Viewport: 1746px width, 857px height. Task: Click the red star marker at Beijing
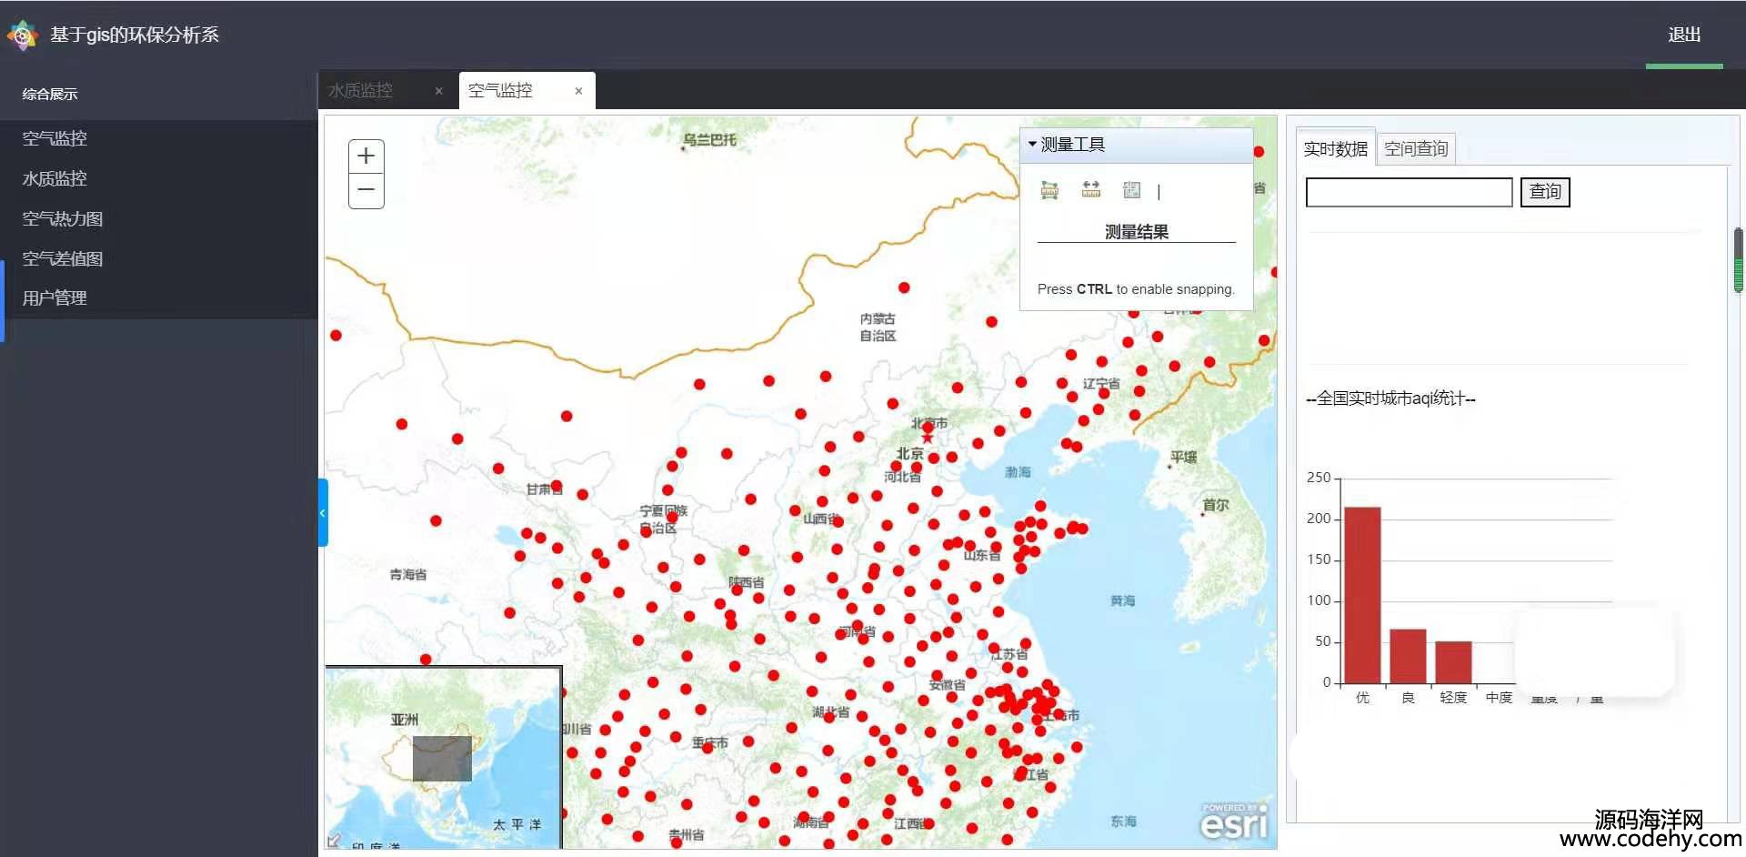click(x=928, y=438)
